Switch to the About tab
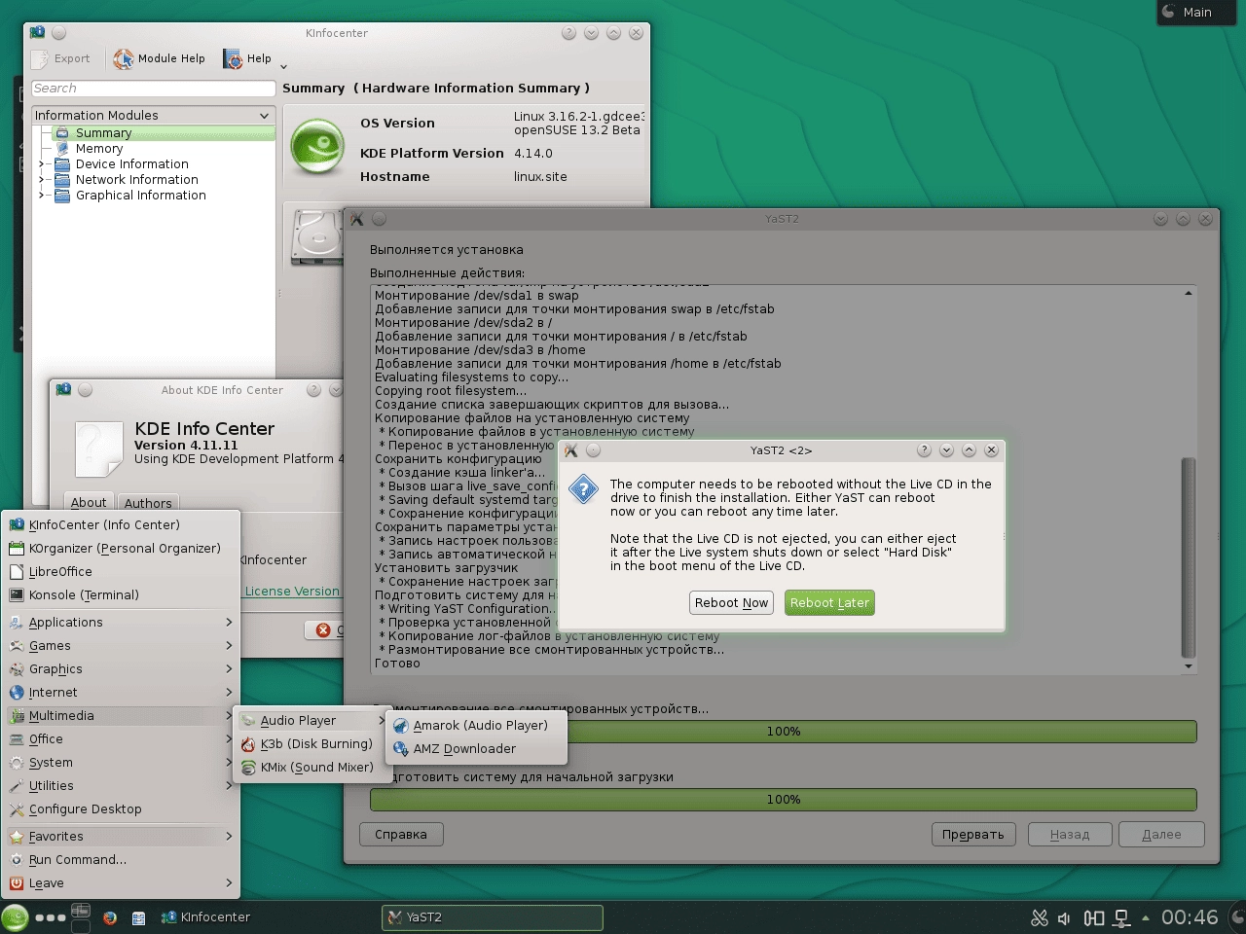The height and width of the screenshot is (934, 1246). point(89,502)
